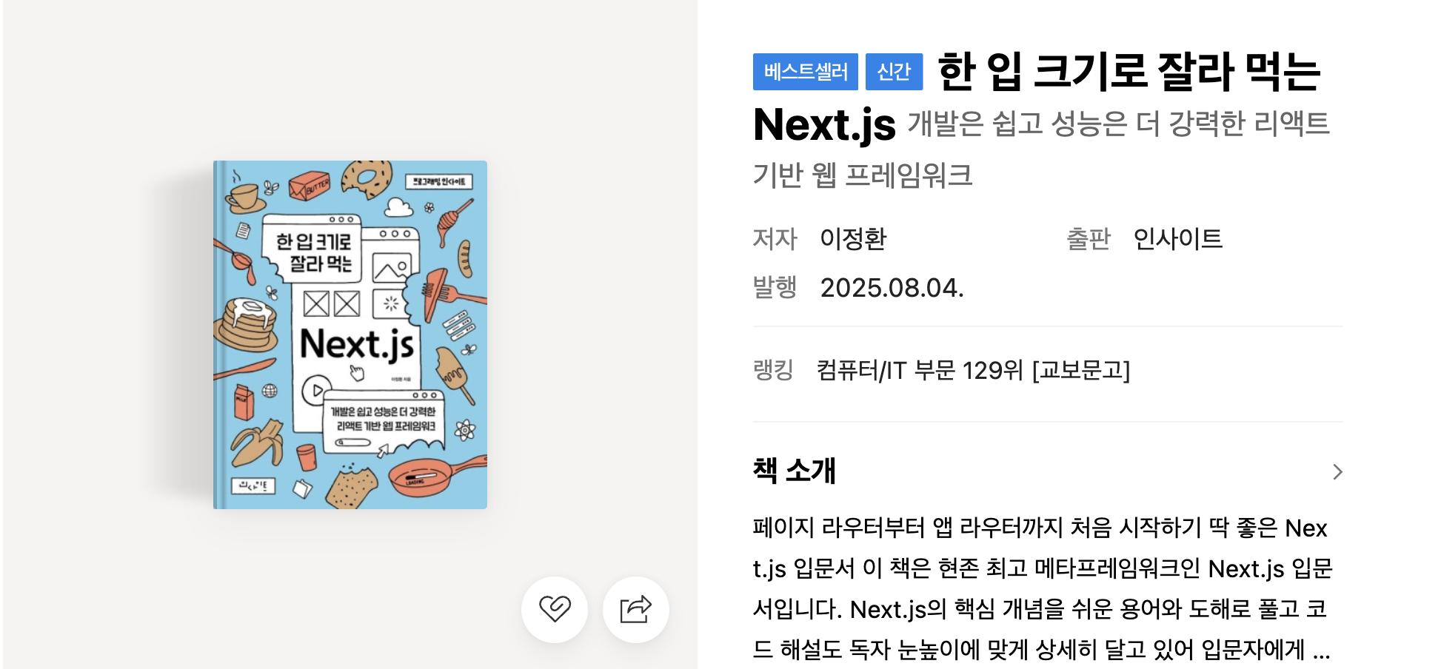Click the title line 한 입 크기로 잘라 먹는
This screenshot has width=1441, height=669.
1129,72
